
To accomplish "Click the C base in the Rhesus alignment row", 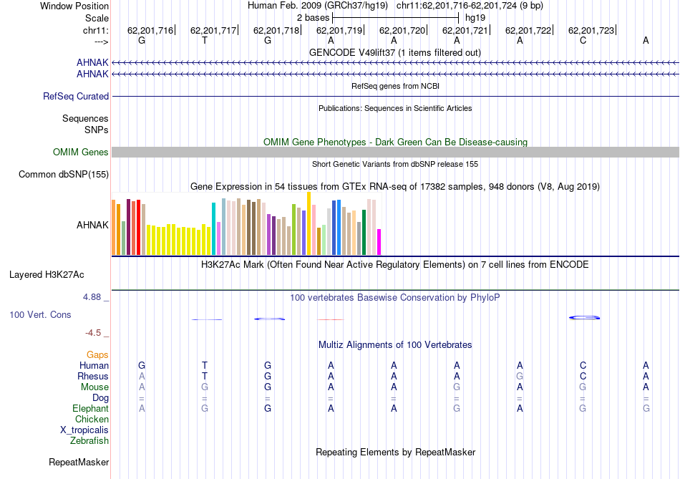I will tap(583, 376).
